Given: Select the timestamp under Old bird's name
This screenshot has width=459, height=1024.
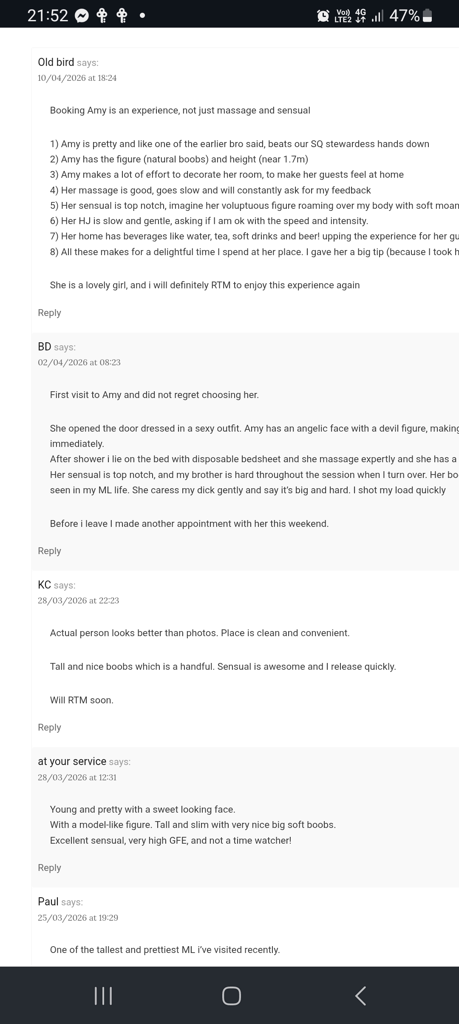Looking at the screenshot, I should (x=77, y=78).
